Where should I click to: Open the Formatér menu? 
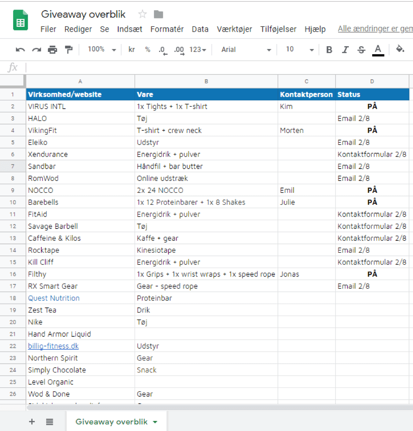pyautogui.click(x=167, y=29)
